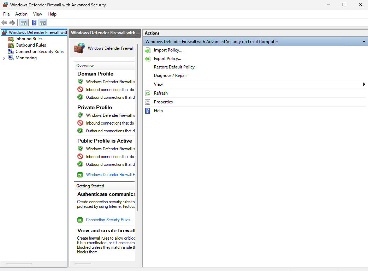Image resolution: width=368 pixels, height=271 pixels.
Task: Click the Domain Profile red blocked inbound icon
Action: (80, 89)
